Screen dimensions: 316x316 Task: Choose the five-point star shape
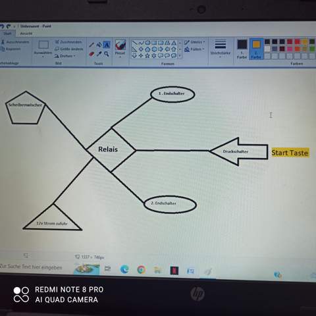click(x=147, y=55)
